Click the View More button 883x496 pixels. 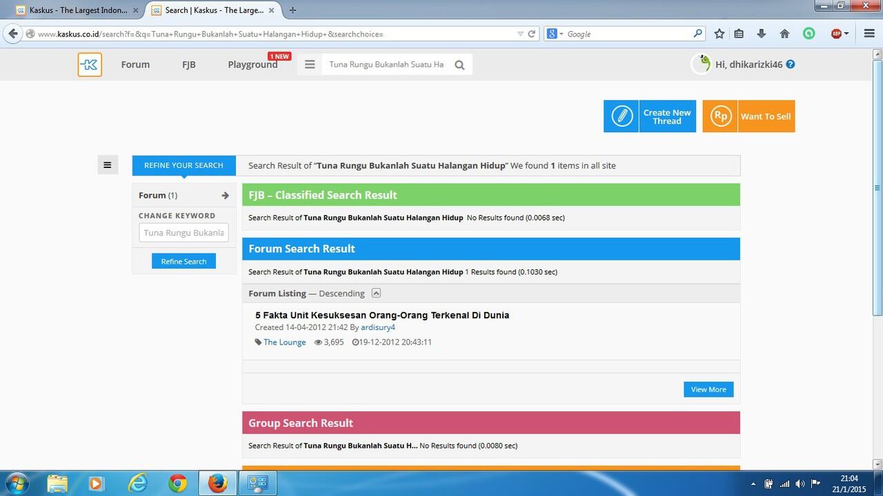708,389
